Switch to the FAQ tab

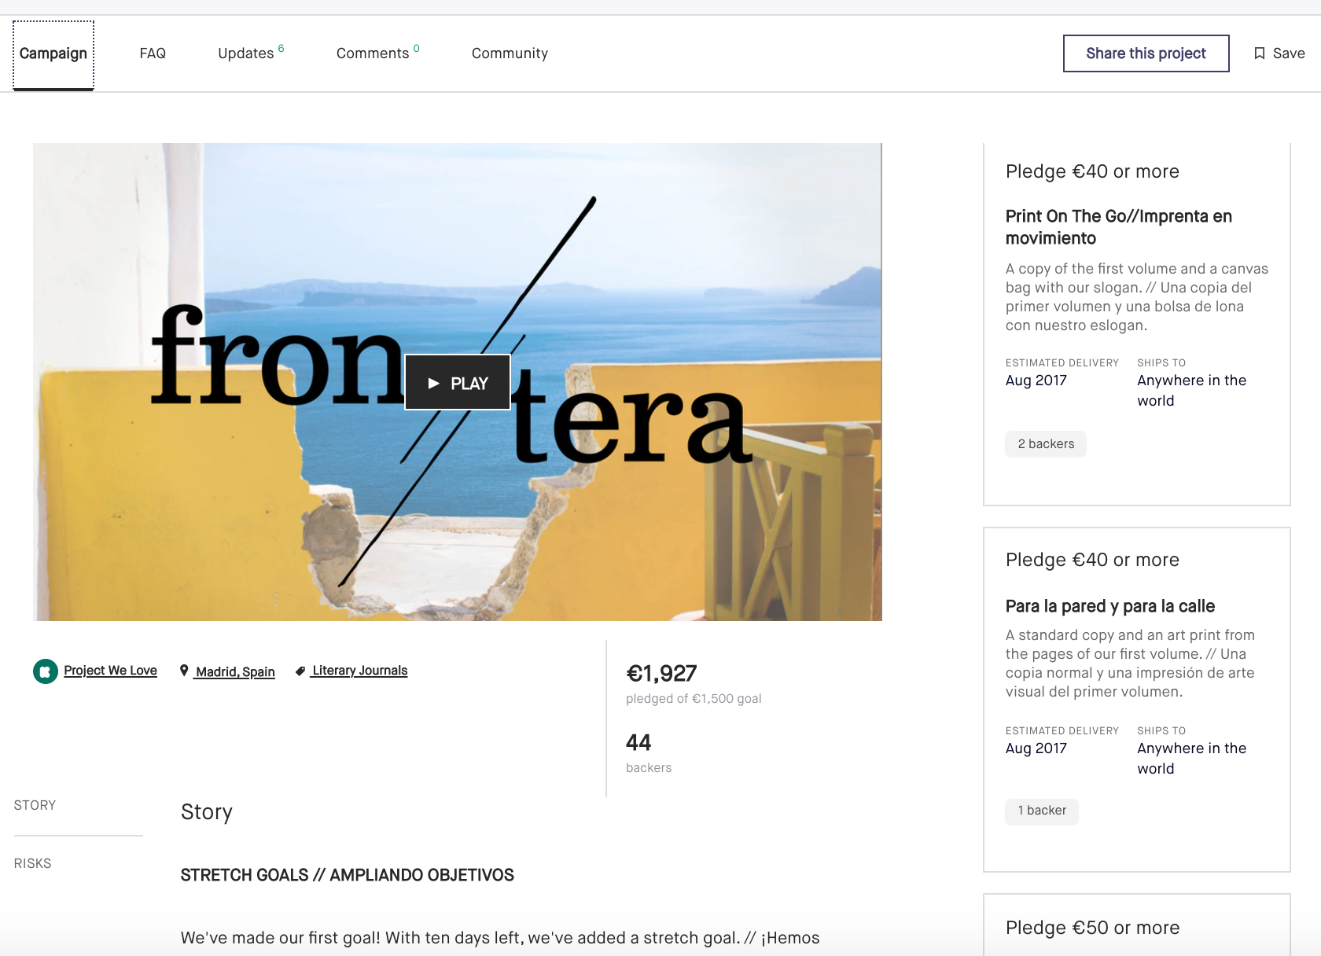pos(153,53)
